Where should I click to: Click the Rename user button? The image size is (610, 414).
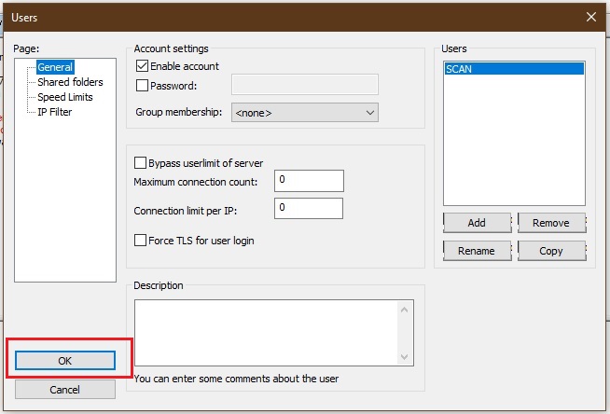coord(477,251)
